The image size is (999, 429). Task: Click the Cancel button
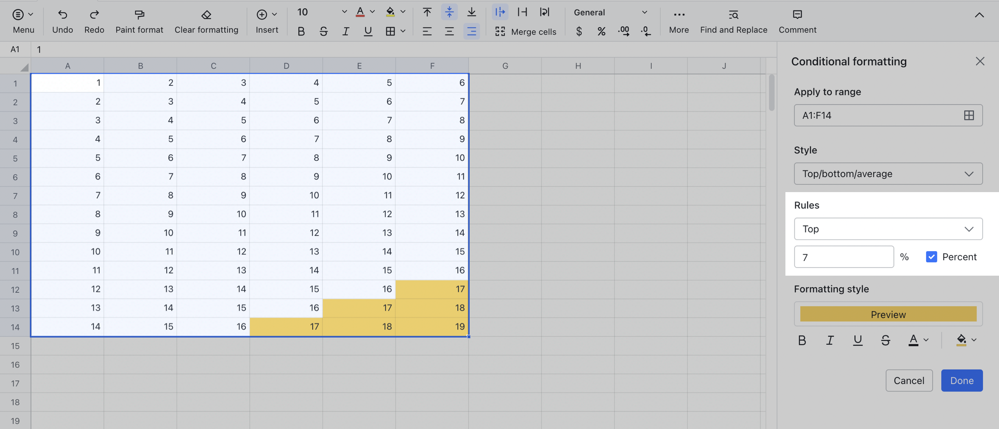tap(909, 380)
